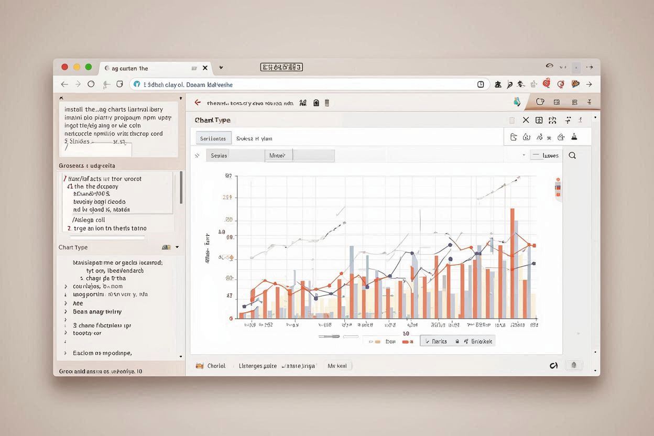Select the Mruel tab in the chart header

coord(278,155)
